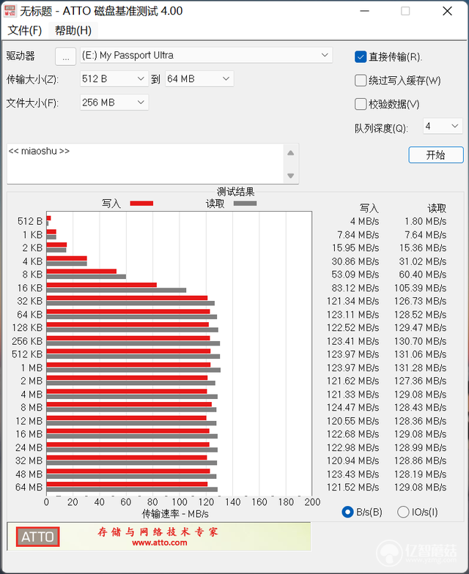Open the 文件(F) menu

pos(25,30)
